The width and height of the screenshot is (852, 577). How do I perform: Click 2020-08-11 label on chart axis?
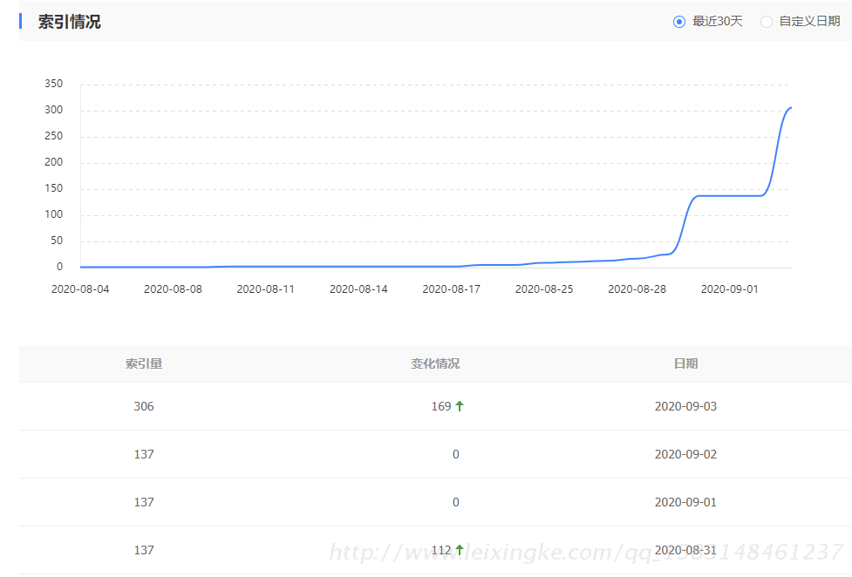point(265,288)
